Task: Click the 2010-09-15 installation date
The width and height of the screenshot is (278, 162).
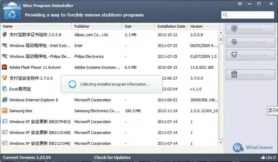Action: click(167, 68)
